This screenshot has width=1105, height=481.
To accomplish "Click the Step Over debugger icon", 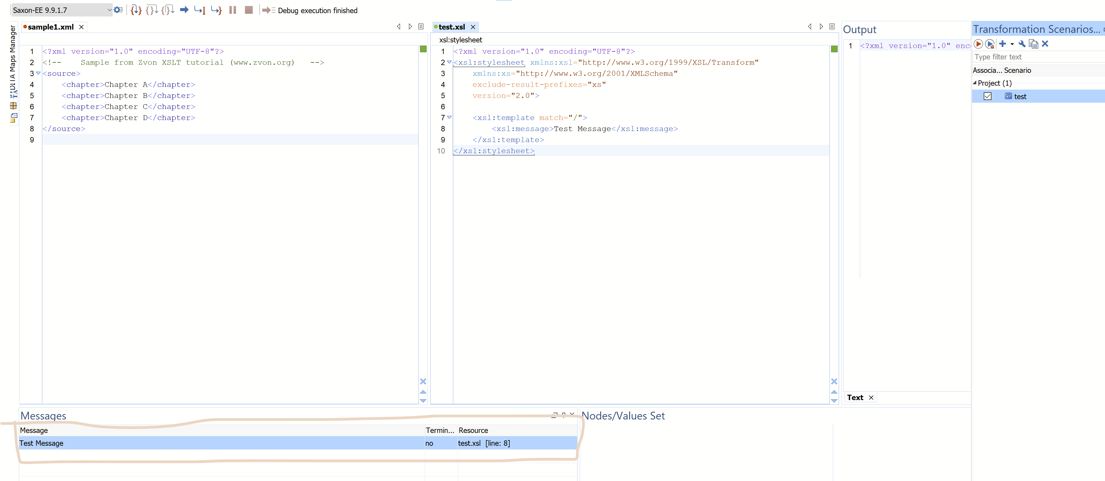I will click(x=152, y=10).
